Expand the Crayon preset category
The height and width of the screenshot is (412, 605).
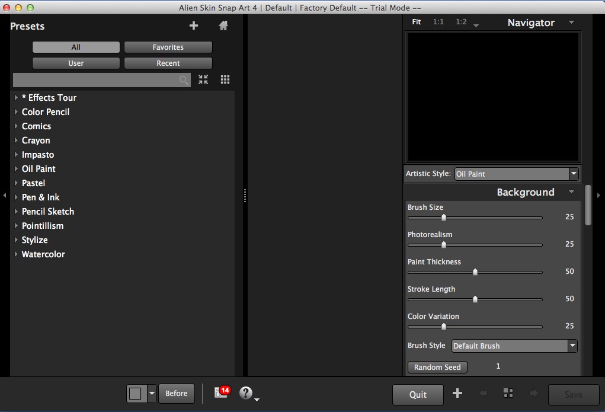point(16,140)
